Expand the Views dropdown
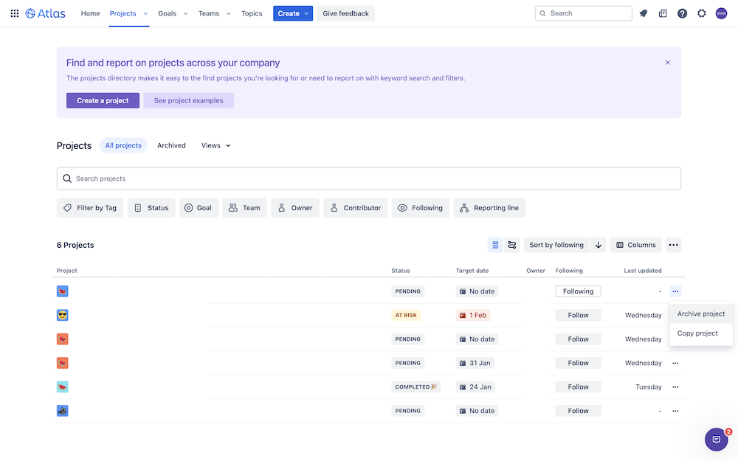738x461 pixels. tap(215, 146)
